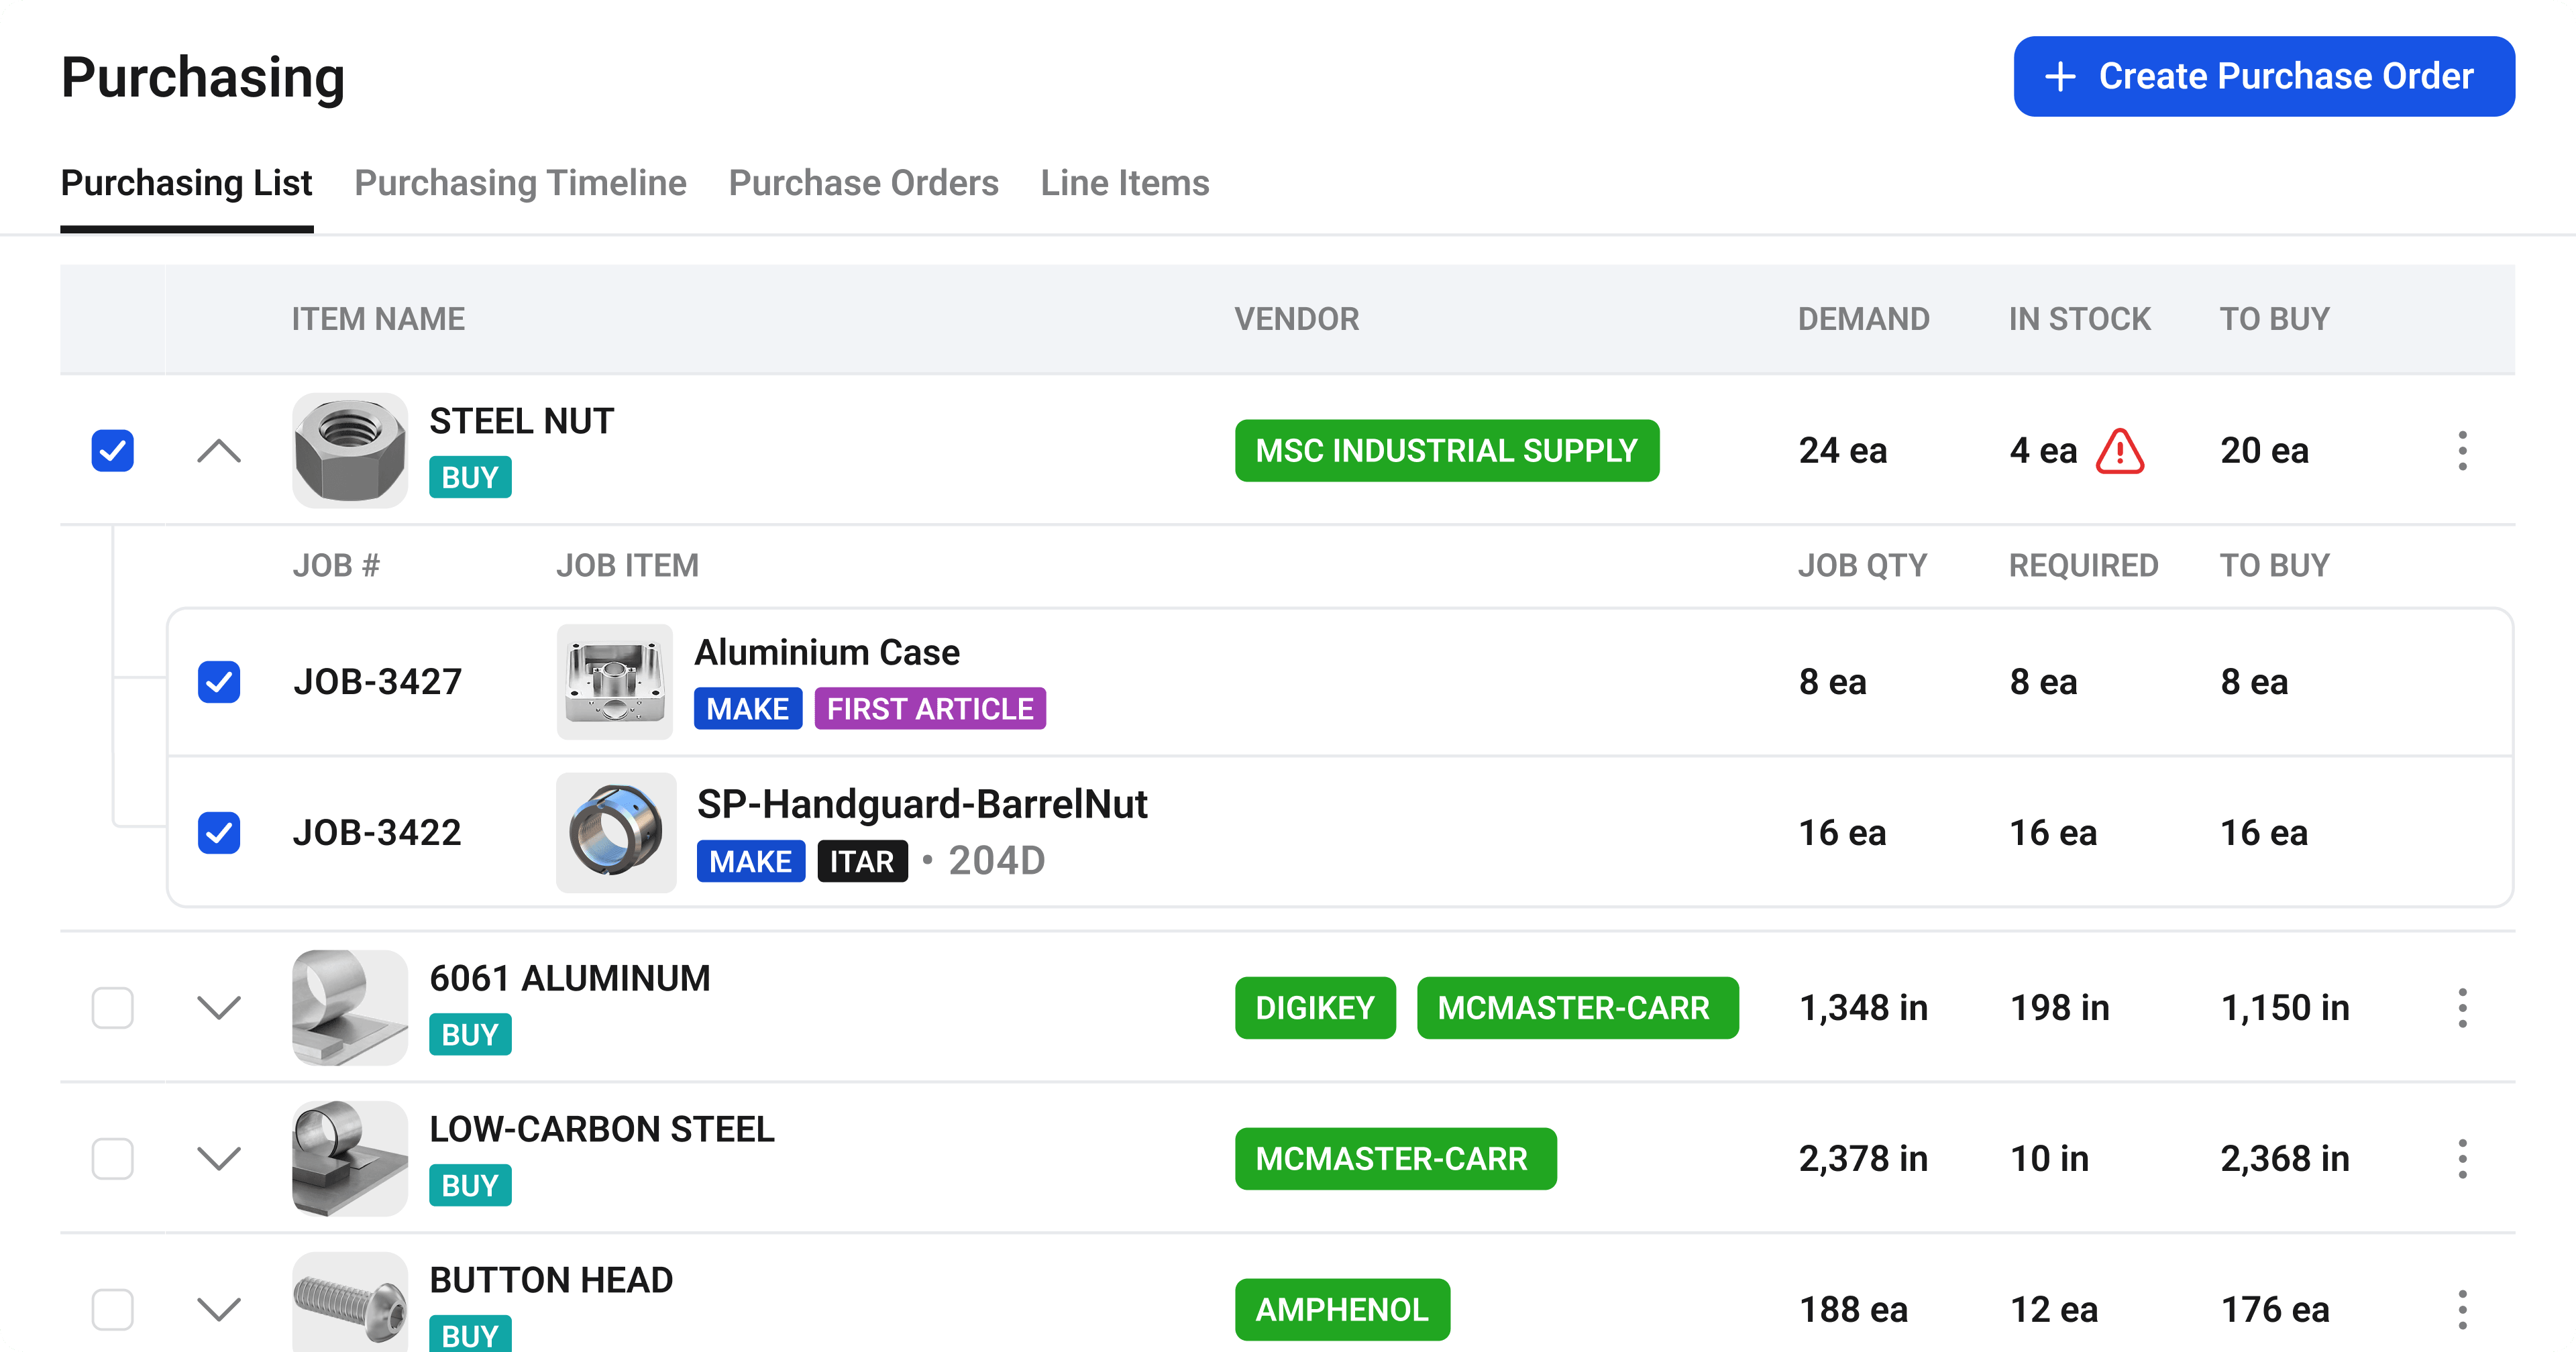The image size is (2576, 1352).
Task: Uncheck the Steel Nut row checkbox
Action: 113,451
